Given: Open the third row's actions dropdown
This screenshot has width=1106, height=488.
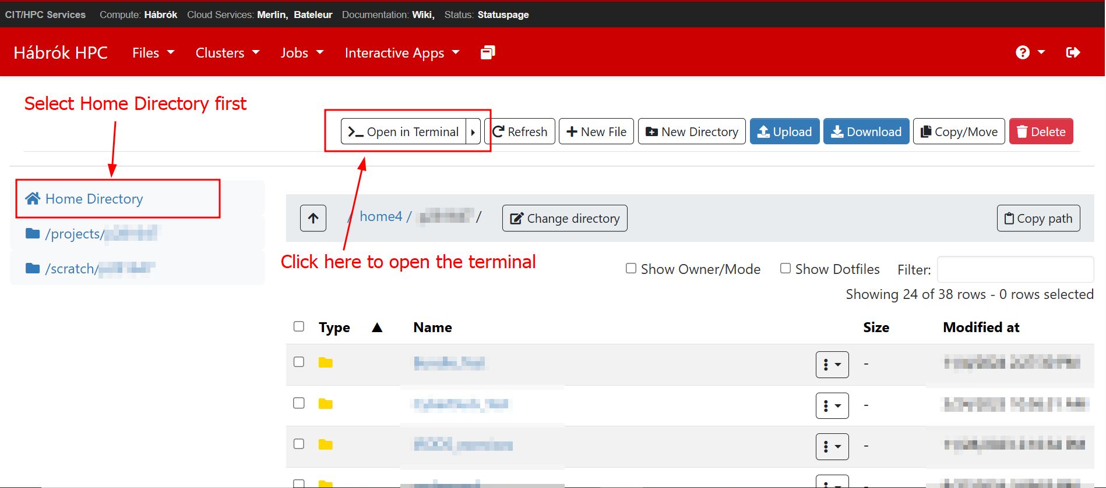Looking at the screenshot, I should click(x=832, y=447).
